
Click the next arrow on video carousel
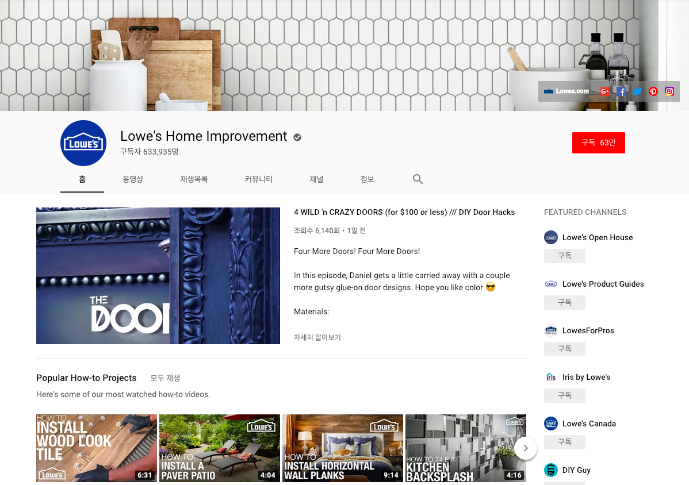coord(526,448)
